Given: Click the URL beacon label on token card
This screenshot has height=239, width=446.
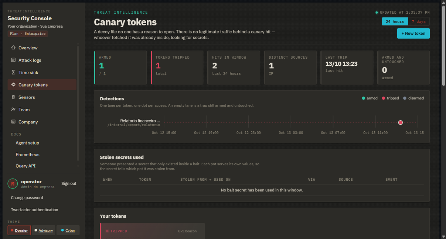Looking at the screenshot, I should (x=187, y=231).
